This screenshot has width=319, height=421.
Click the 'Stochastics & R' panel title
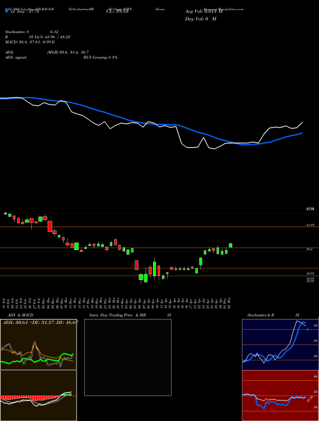260,315
